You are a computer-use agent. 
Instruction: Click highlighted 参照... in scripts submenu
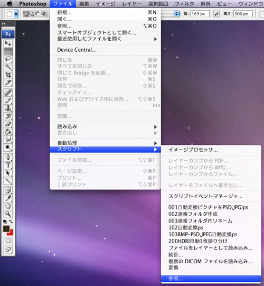click(211, 279)
